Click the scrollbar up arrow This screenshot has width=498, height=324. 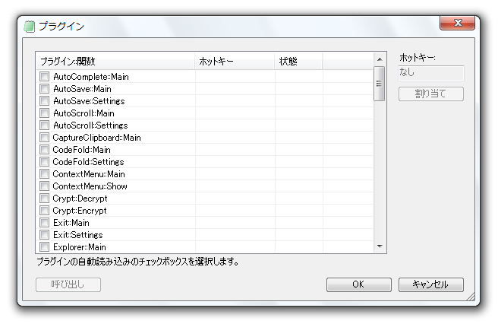click(x=380, y=59)
